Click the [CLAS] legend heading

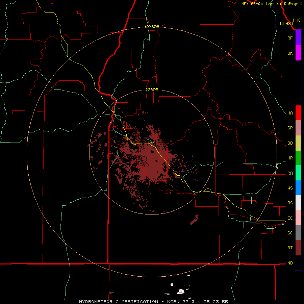click(285, 23)
